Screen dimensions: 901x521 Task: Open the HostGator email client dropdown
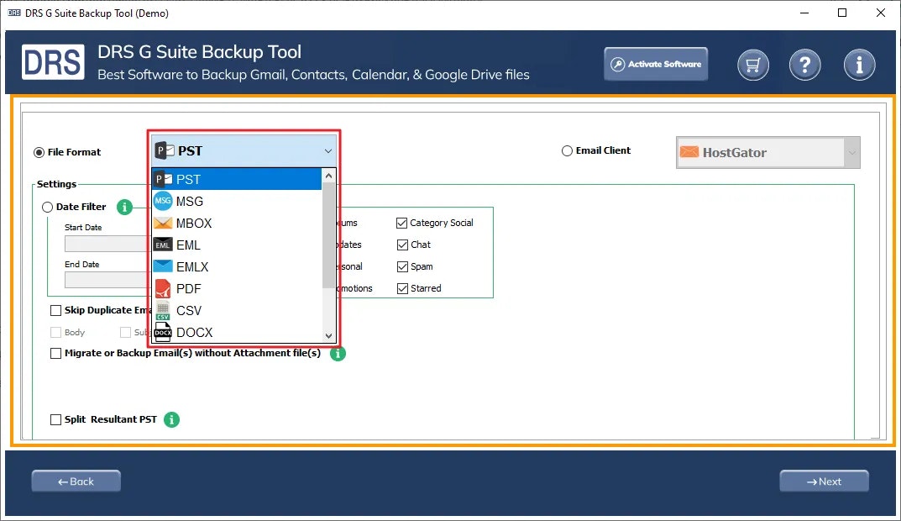click(x=767, y=152)
